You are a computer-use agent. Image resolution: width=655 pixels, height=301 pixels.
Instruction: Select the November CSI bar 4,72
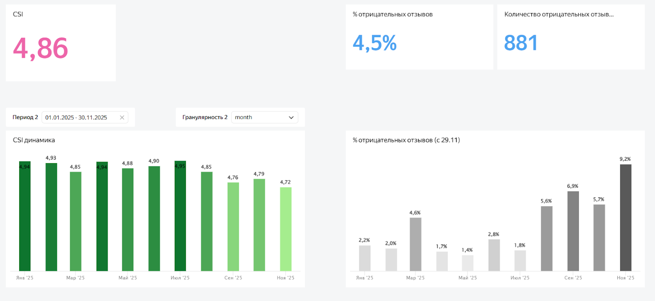coord(286,229)
